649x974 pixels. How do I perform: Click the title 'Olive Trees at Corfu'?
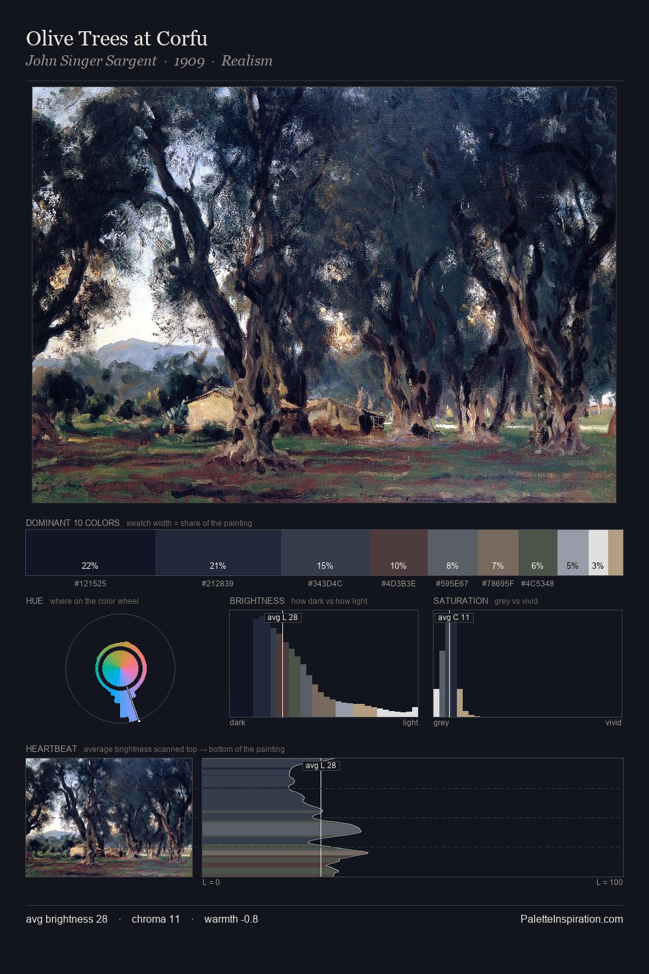tap(117, 38)
